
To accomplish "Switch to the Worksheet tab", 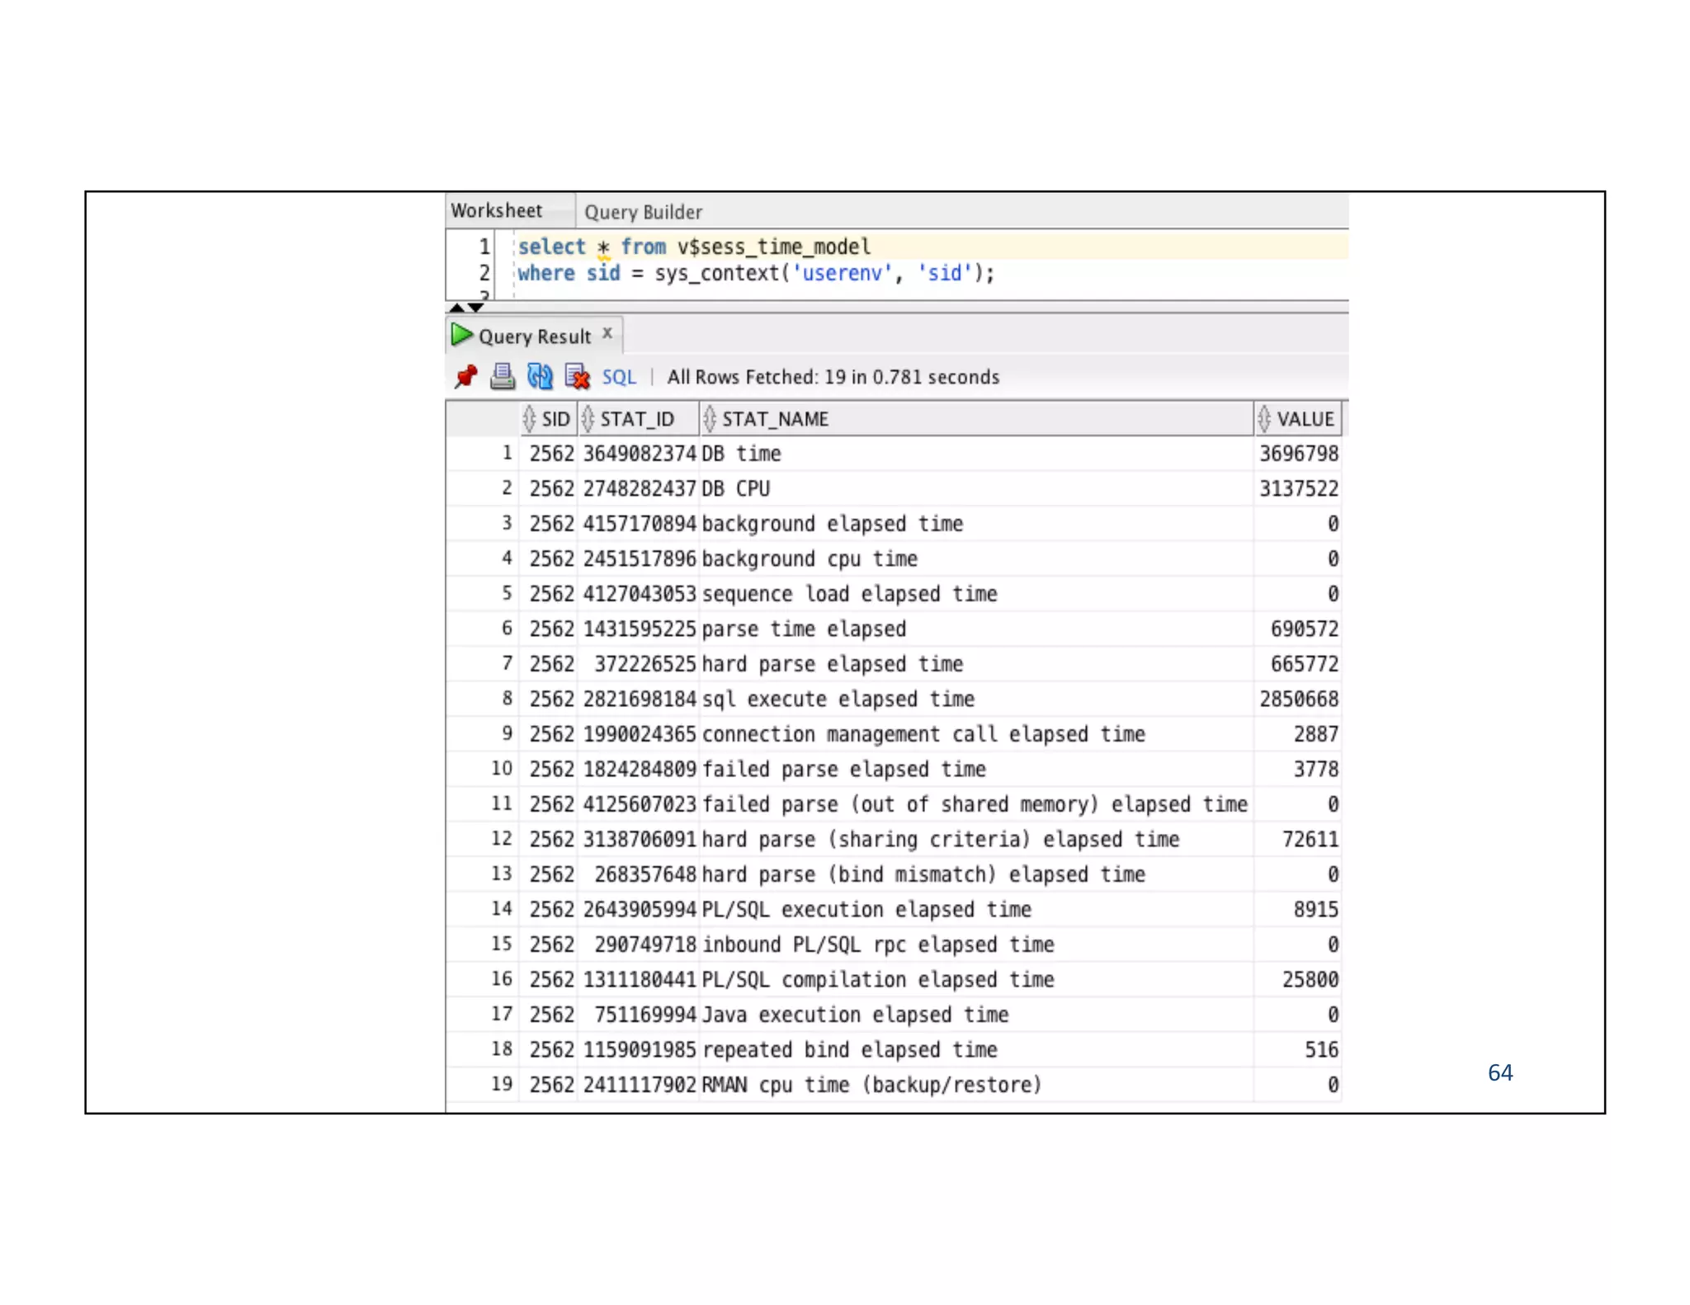I will point(497,211).
